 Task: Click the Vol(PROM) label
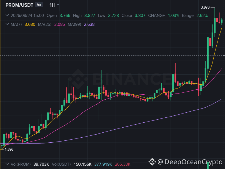point(21,164)
